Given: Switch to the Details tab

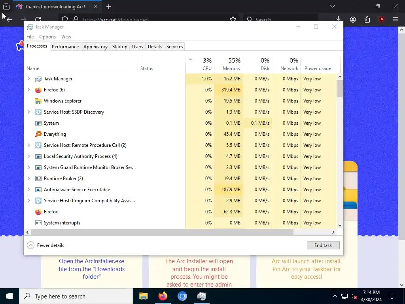Looking at the screenshot, I should 155,47.
